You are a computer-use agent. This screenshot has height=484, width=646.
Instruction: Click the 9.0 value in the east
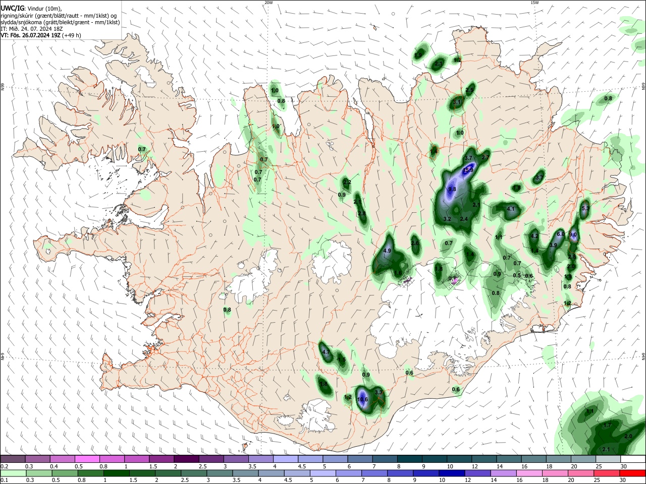(x=573, y=234)
